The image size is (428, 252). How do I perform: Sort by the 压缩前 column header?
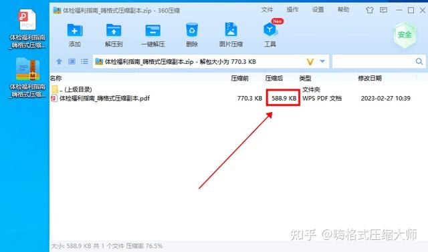coord(239,79)
